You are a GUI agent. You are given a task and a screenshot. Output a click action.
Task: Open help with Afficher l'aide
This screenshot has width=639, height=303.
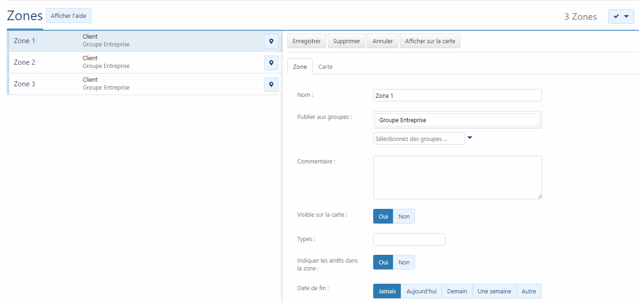[68, 16]
